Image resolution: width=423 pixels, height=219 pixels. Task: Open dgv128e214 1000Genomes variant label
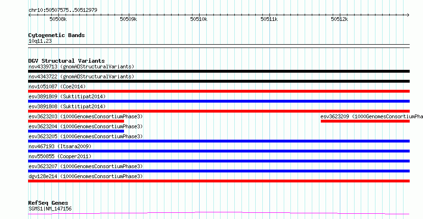(86, 176)
